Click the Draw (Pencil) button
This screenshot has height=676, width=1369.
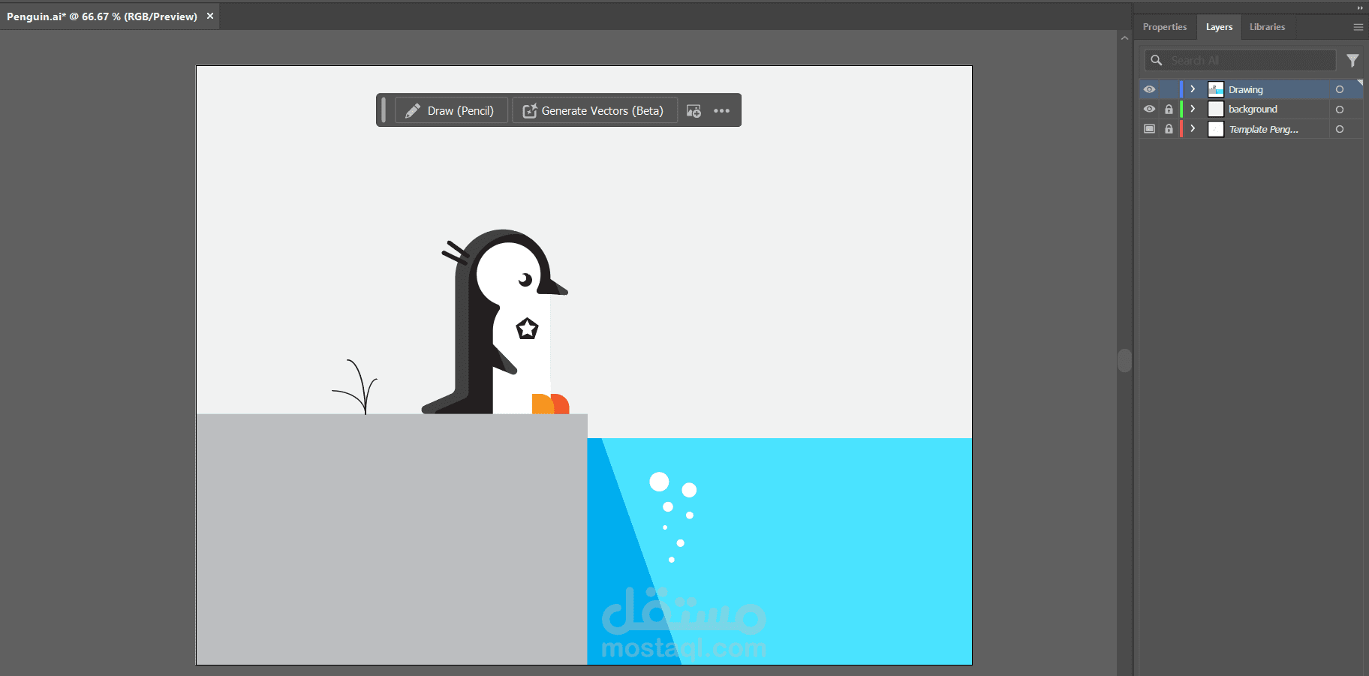point(450,110)
